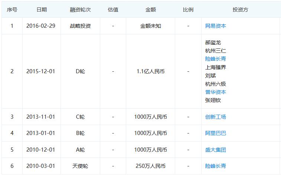Select the 比例 column header

click(188, 10)
